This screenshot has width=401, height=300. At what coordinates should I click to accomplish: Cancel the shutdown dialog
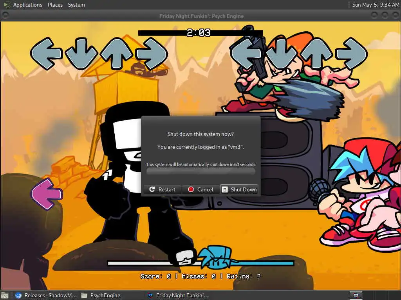click(201, 189)
